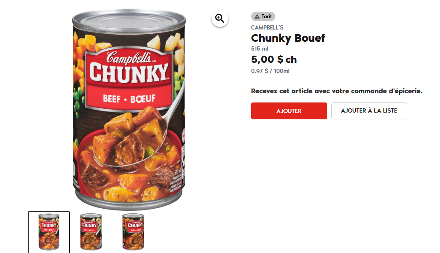Click AJOUTER À LA LISTE button
Viewport: 440px width, 253px height.
(369, 111)
